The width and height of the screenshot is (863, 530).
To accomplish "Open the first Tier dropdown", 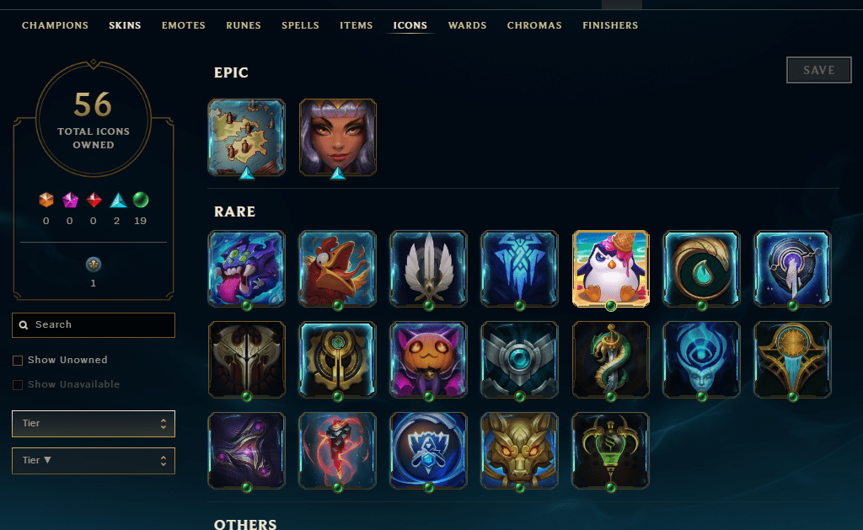I will (94, 424).
